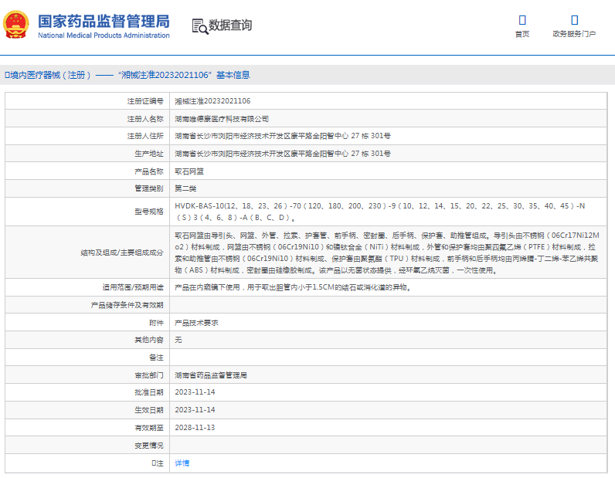Open the 首页 text link

[522, 34]
